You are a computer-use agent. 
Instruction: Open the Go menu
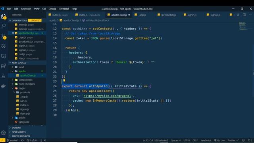pos(44,9)
